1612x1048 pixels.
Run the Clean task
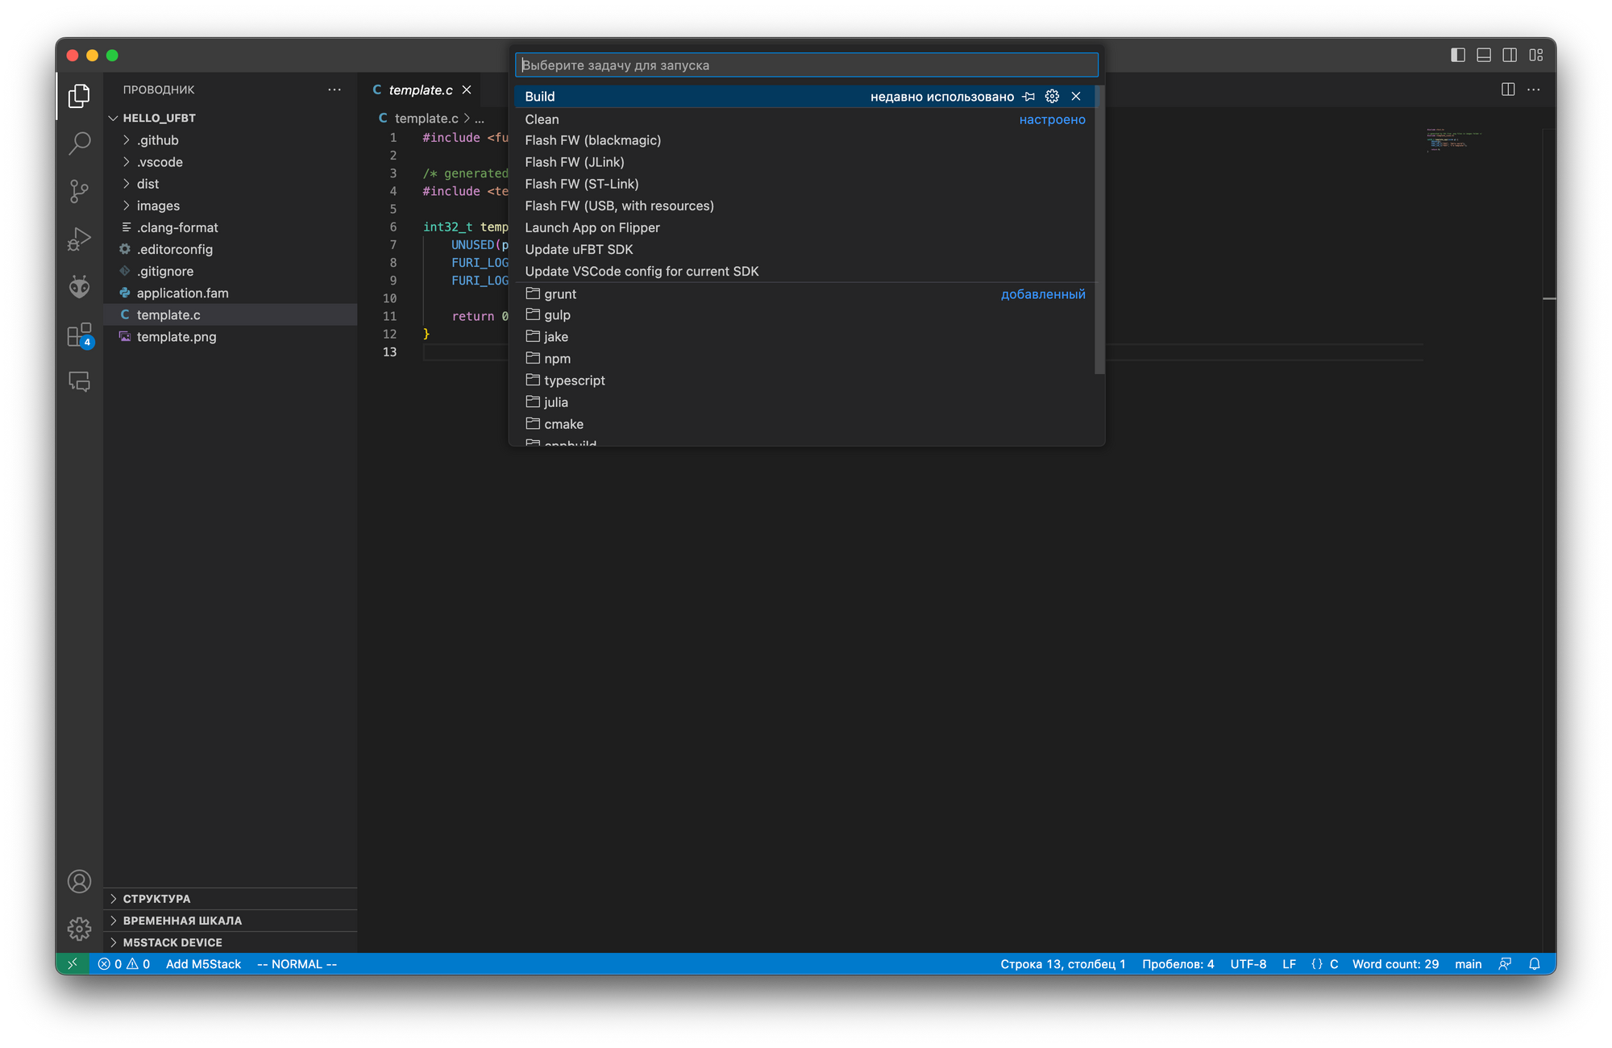pyautogui.click(x=804, y=119)
